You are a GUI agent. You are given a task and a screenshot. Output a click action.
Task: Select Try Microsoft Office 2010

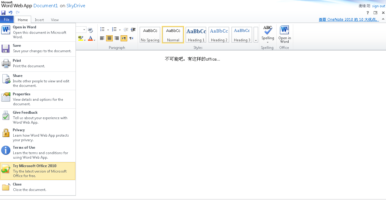click(38, 171)
